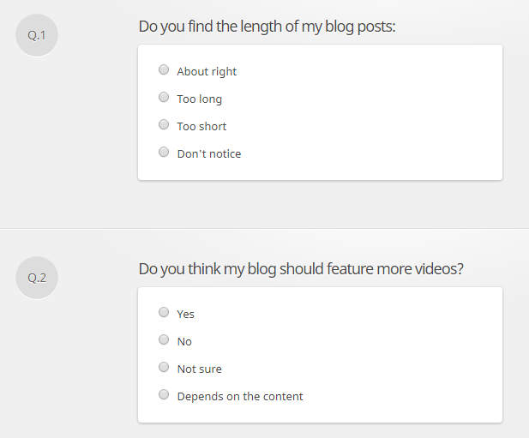This screenshot has width=529, height=438.
Task: Click the 'Yes' answer label text
Action: click(185, 315)
